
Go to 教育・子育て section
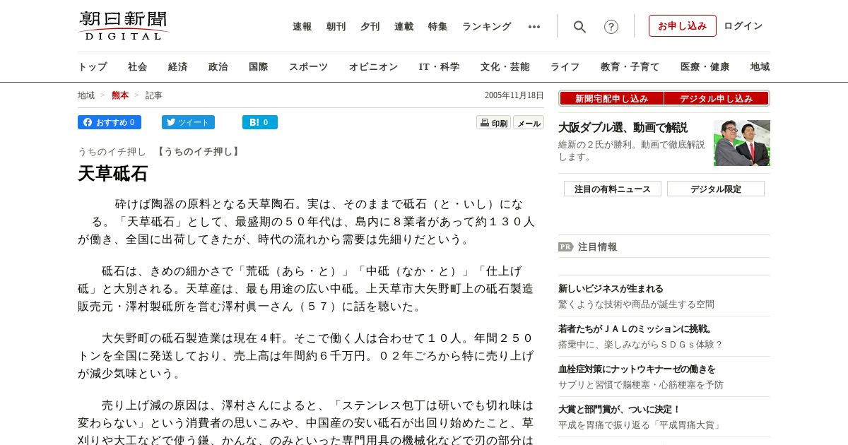click(x=630, y=67)
